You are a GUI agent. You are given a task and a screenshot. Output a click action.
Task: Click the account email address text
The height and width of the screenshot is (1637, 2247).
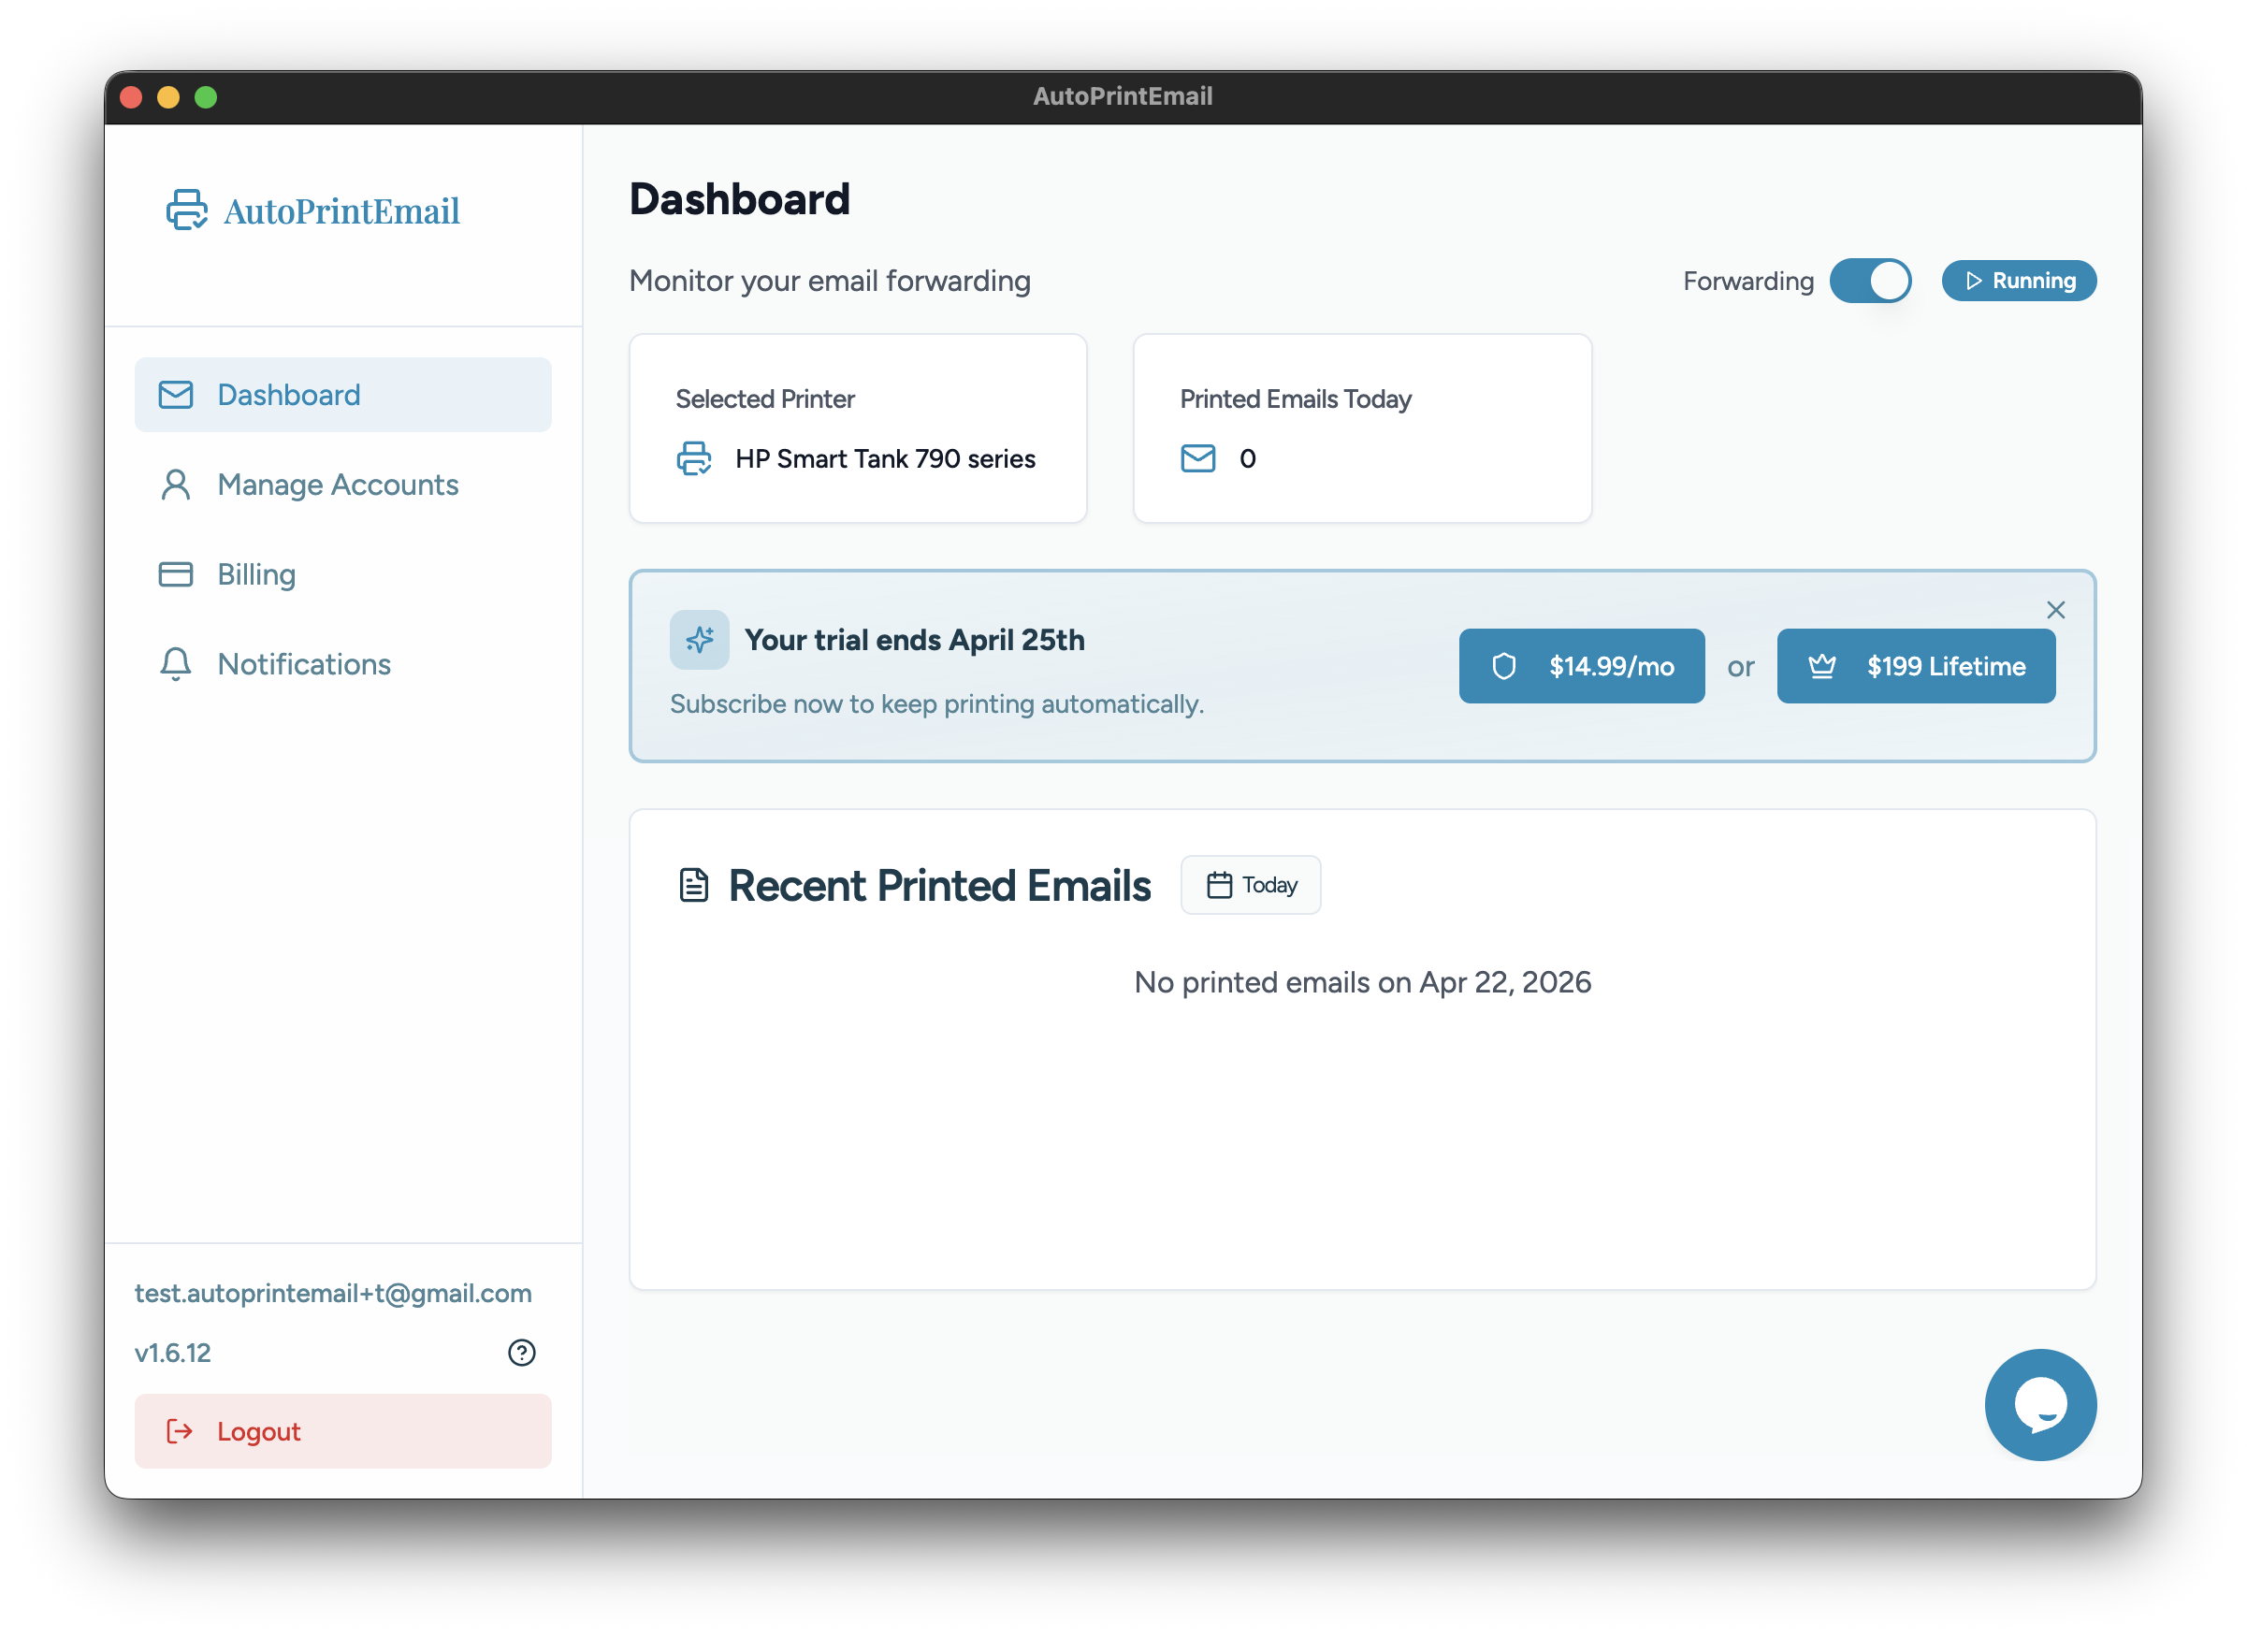click(x=333, y=1293)
